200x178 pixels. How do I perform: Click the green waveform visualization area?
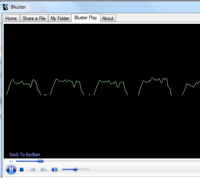102,87
